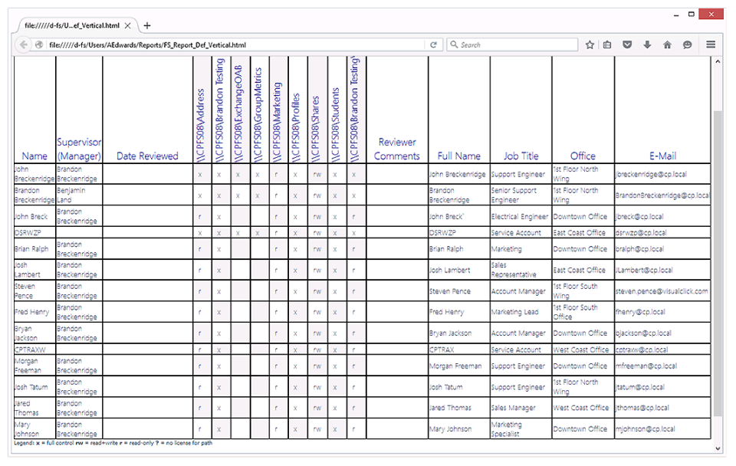
Task: Open the reading list clipboard icon
Action: coord(606,44)
